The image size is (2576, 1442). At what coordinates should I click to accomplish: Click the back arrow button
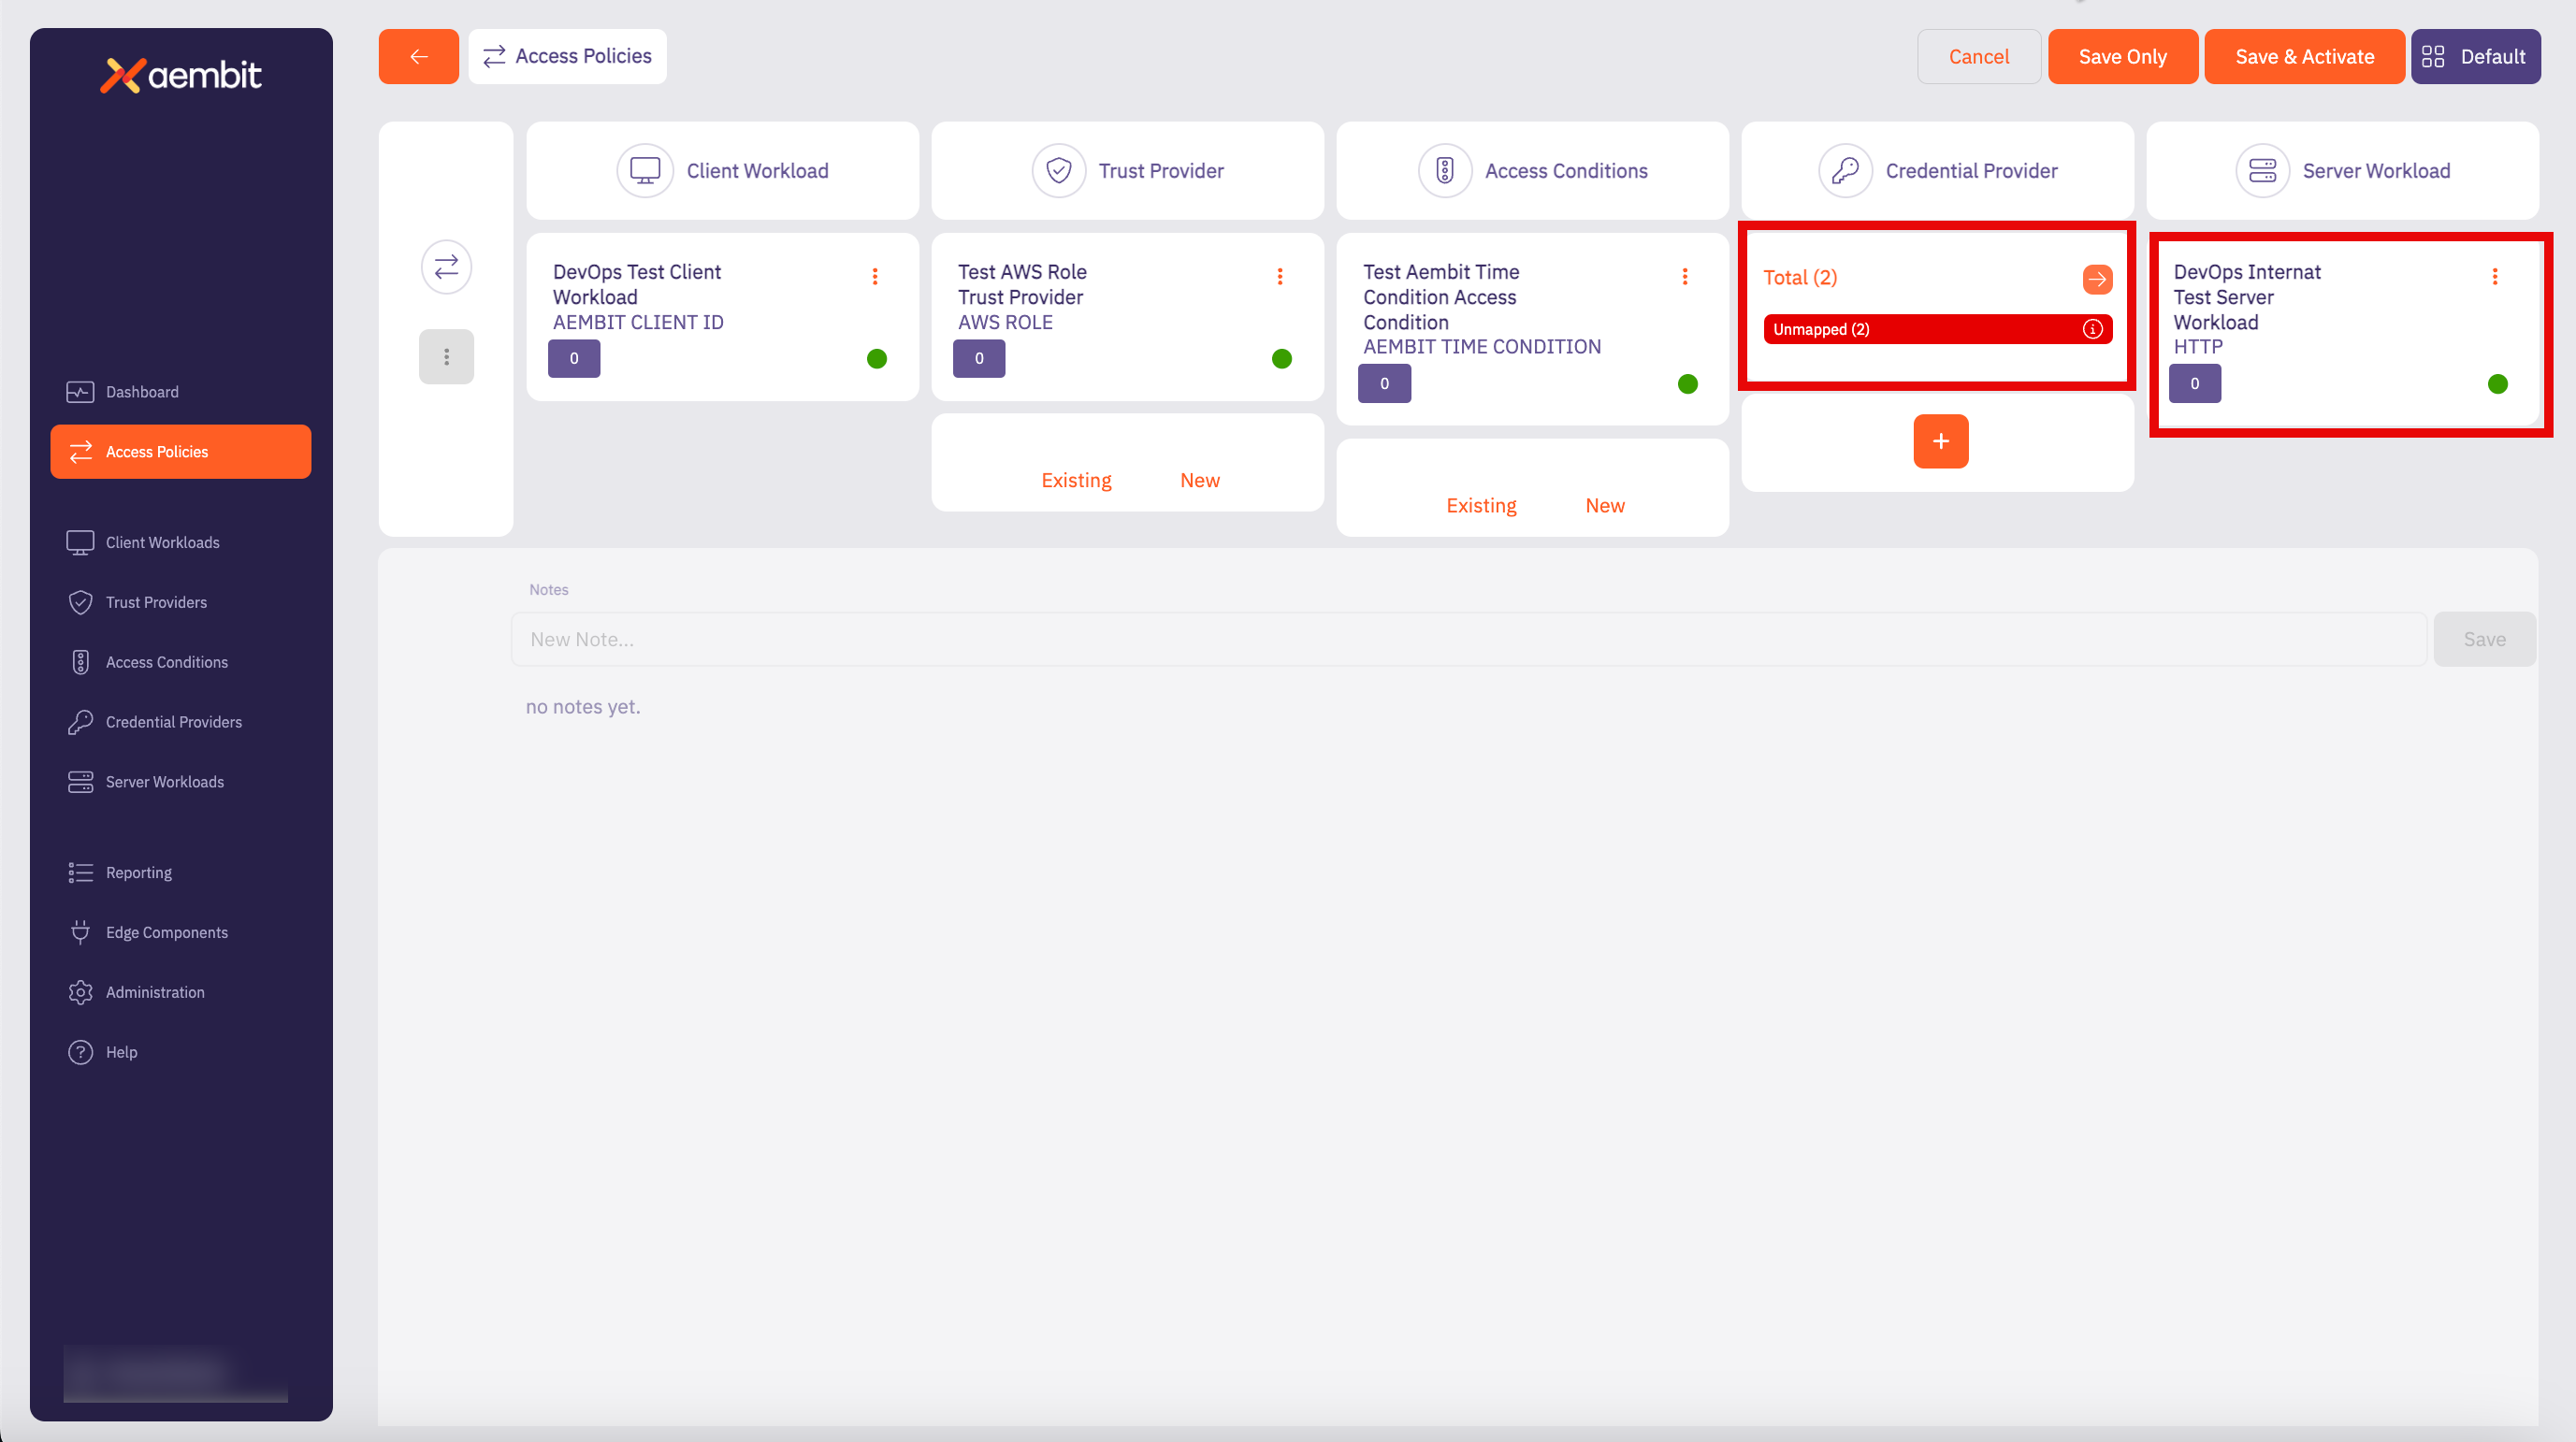pos(418,56)
